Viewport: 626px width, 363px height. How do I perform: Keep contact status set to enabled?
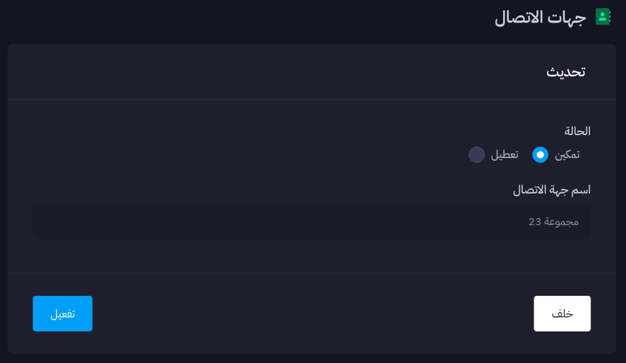[x=540, y=155]
